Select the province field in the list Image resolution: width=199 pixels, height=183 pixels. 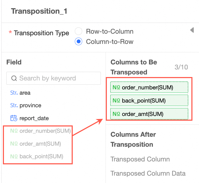pyautogui.click(x=30, y=105)
